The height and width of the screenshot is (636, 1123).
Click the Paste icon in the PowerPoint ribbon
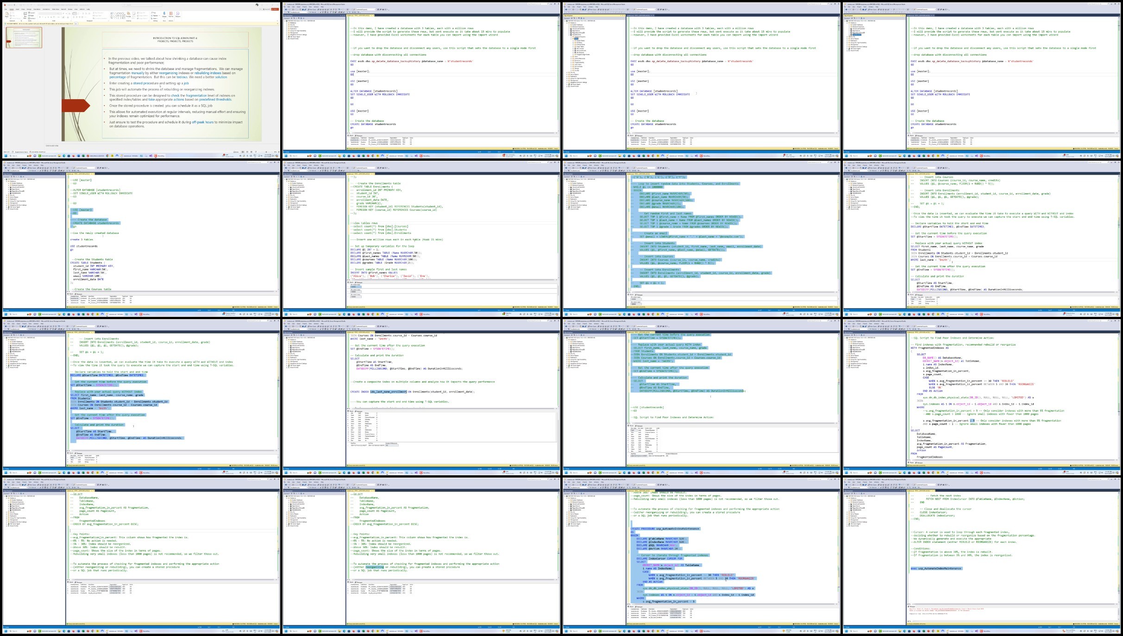[x=6, y=15]
